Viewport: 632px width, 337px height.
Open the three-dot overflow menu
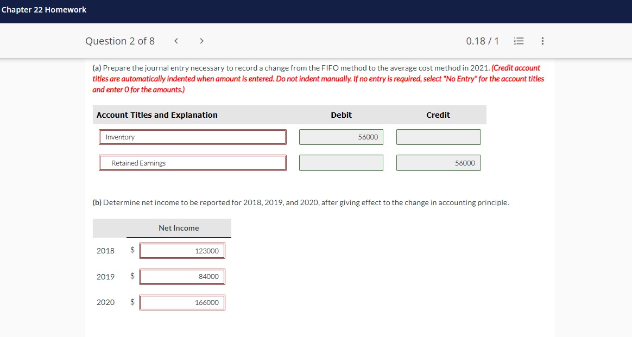coord(541,41)
